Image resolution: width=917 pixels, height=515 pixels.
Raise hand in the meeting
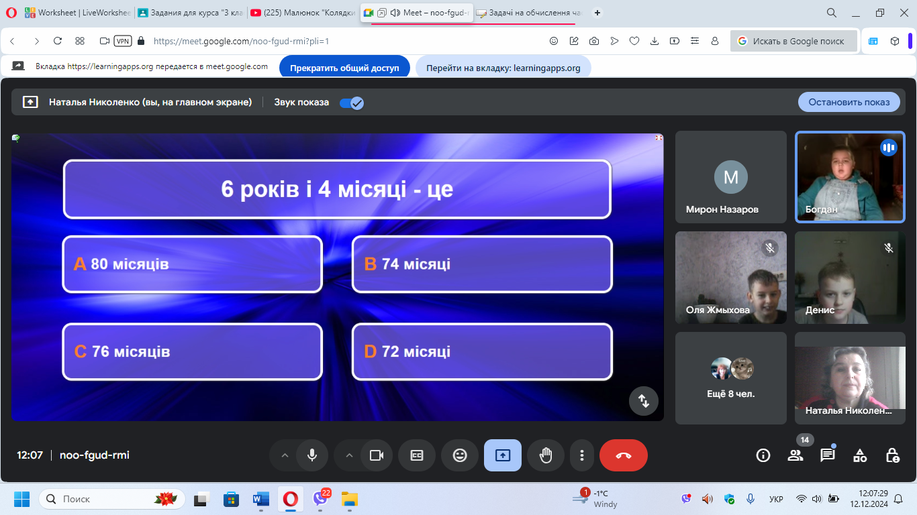point(546,455)
